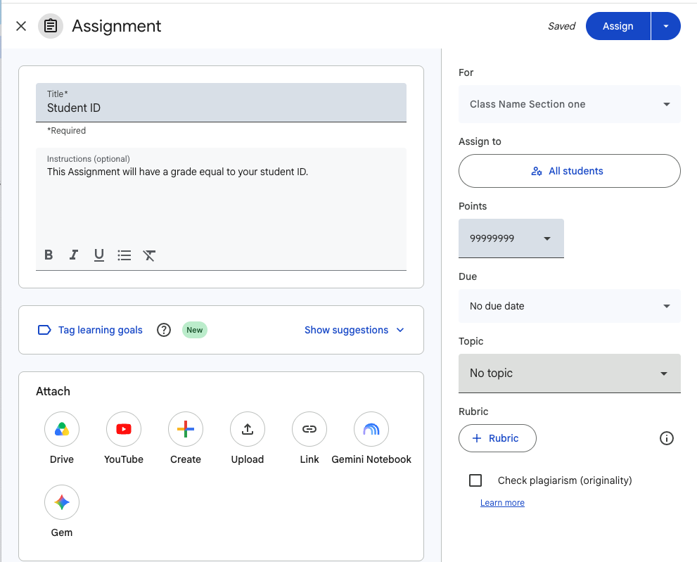Viewport: 697px width, 562px height.
Task: View rubric info icon
Action: [666, 438]
